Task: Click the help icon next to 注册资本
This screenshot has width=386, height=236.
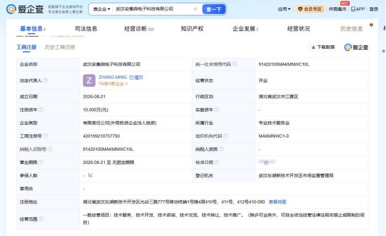Action: tap(41, 109)
